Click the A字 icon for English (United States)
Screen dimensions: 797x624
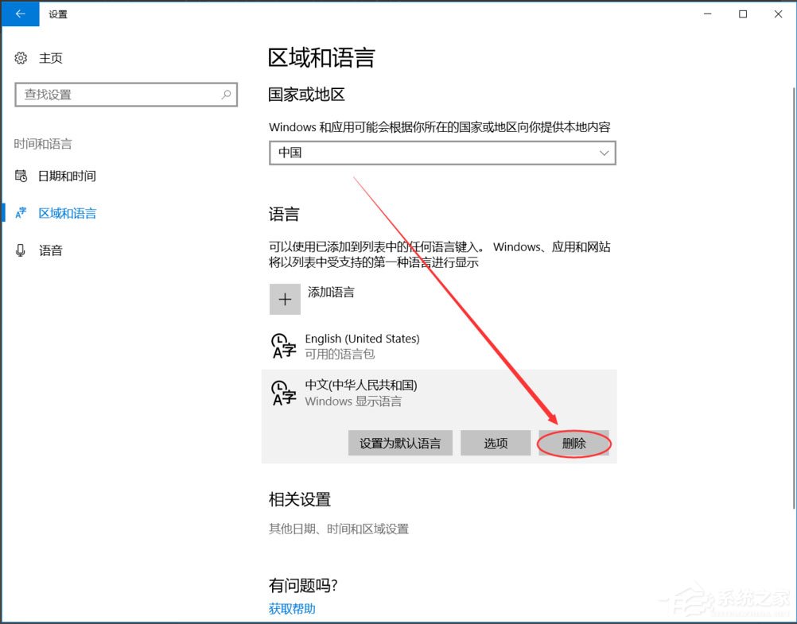coord(283,345)
